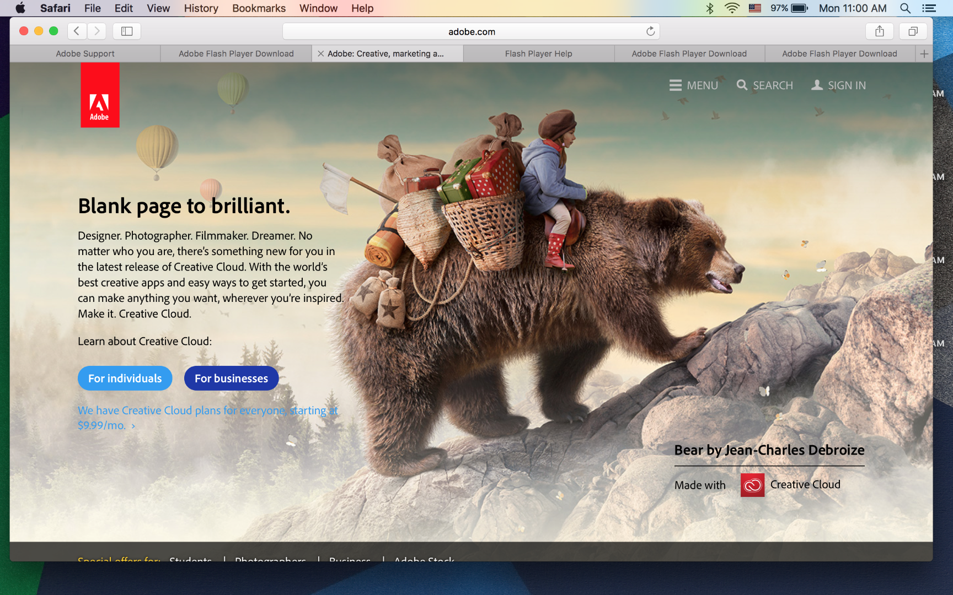Click the battery status indicator
953x595 pixels.
789,8
